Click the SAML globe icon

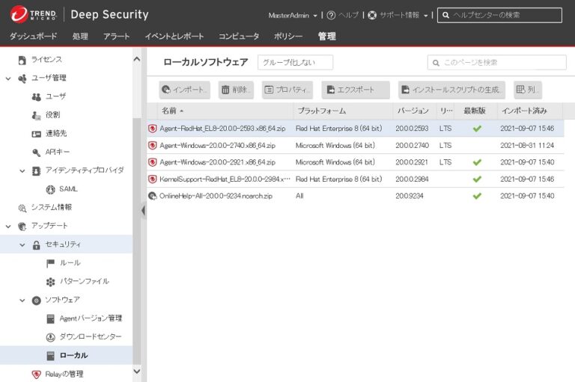pyautogui.click(x=51, y=189)
